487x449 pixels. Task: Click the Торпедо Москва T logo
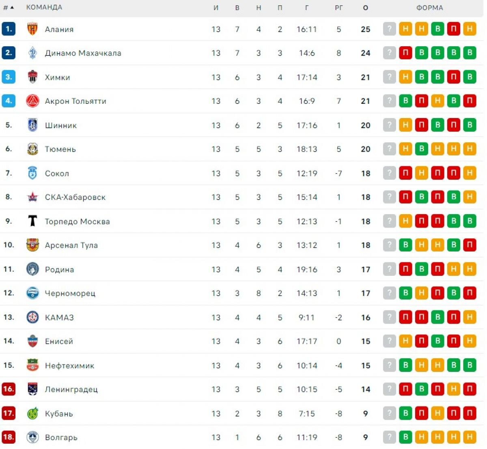[x=32, y=221]
